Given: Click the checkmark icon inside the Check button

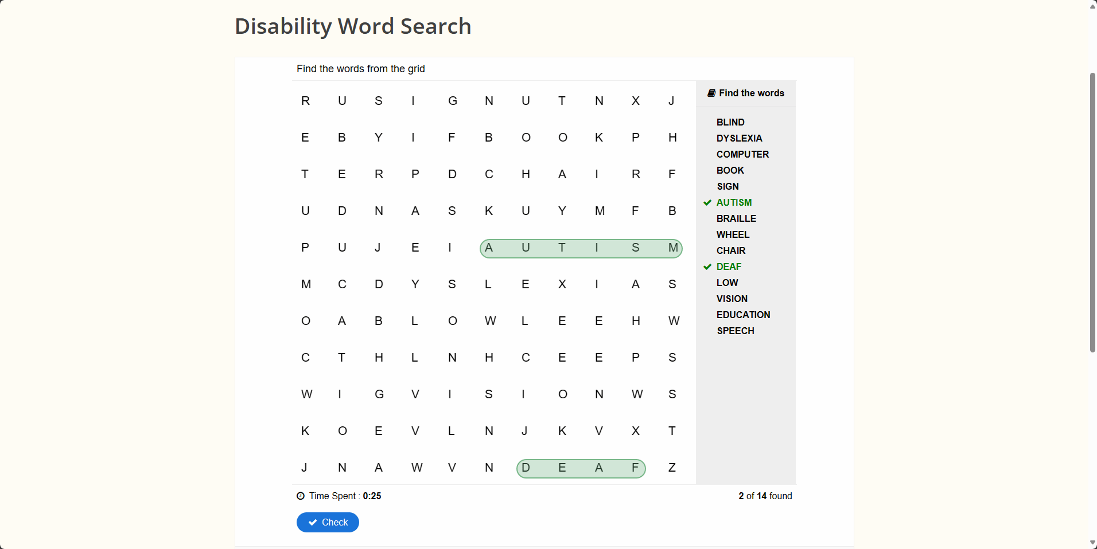Looking at the screenshot, I should (x=313, y=522).
